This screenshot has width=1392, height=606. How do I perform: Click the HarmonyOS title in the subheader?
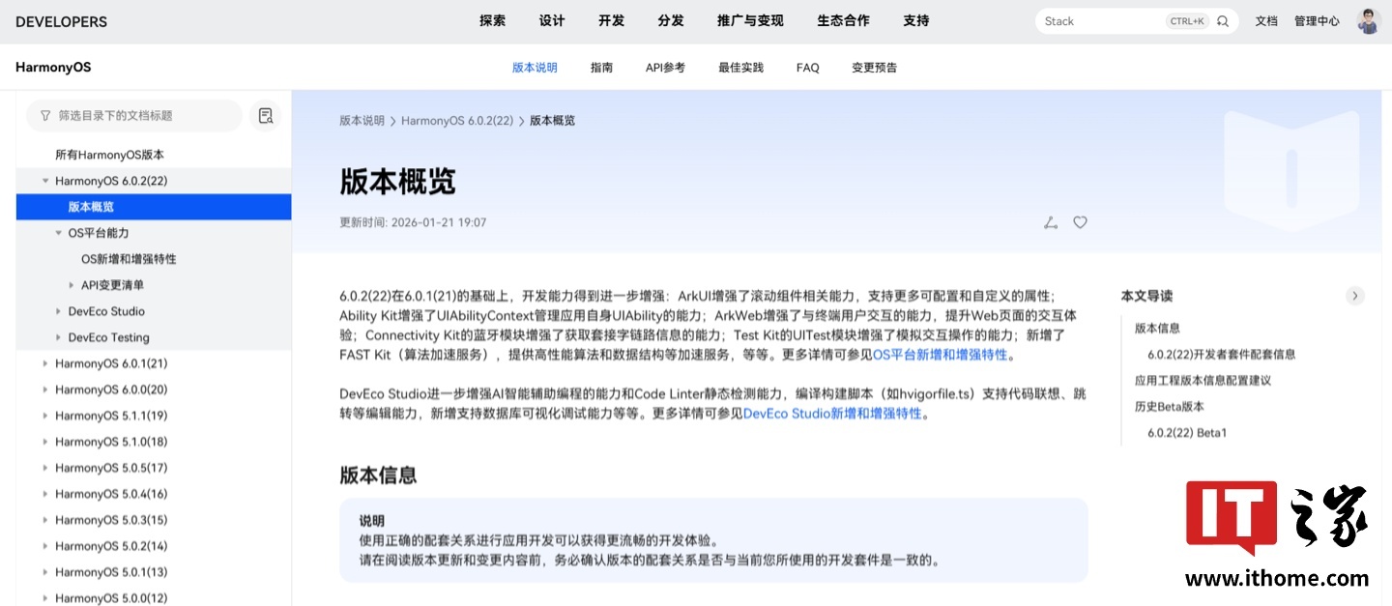(x=53, y=68)
